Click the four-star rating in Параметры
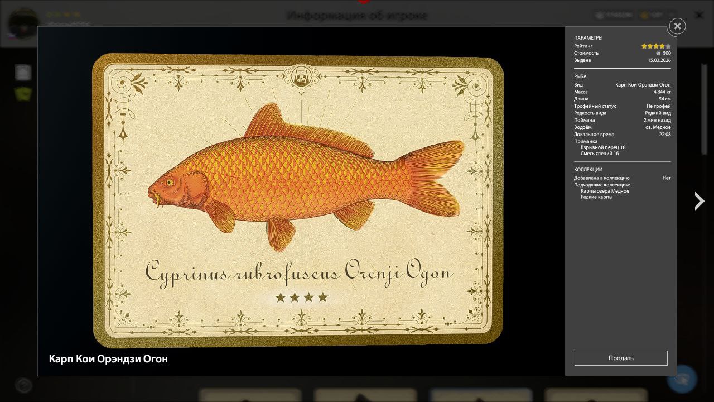The image size is (714, 402). coord(655,46)
